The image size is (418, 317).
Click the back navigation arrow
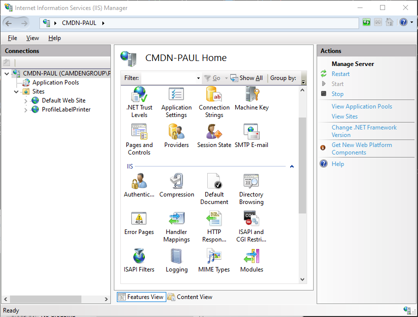pos(8,23)
